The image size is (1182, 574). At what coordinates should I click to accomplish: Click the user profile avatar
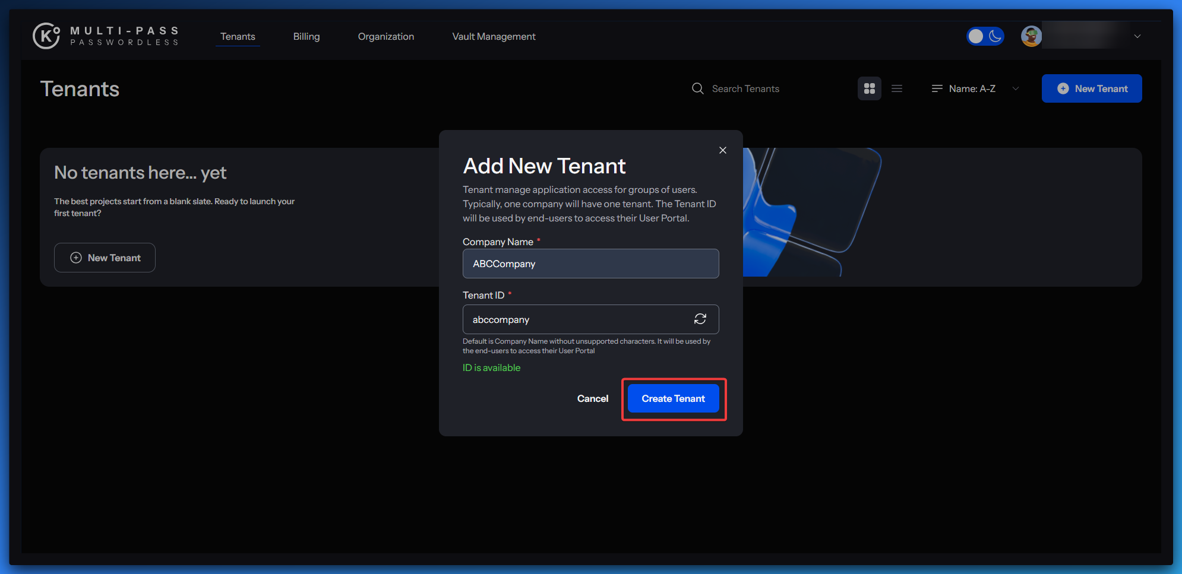coord(1031,36)
